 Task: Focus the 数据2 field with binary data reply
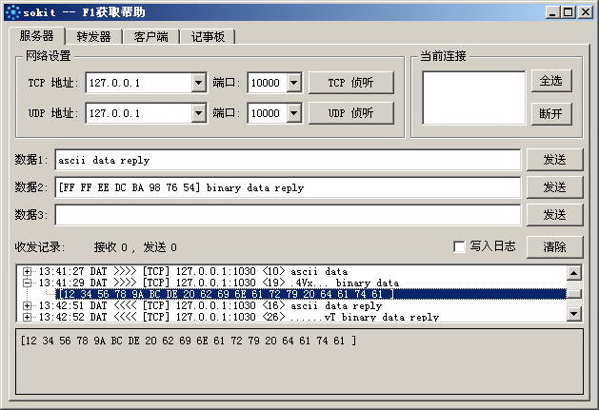click(288, 187)
